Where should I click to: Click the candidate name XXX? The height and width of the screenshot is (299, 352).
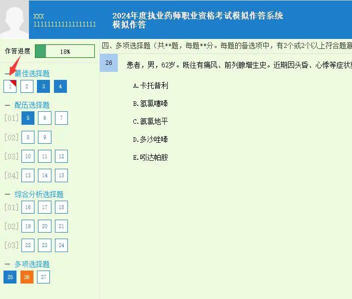point(38,16)
